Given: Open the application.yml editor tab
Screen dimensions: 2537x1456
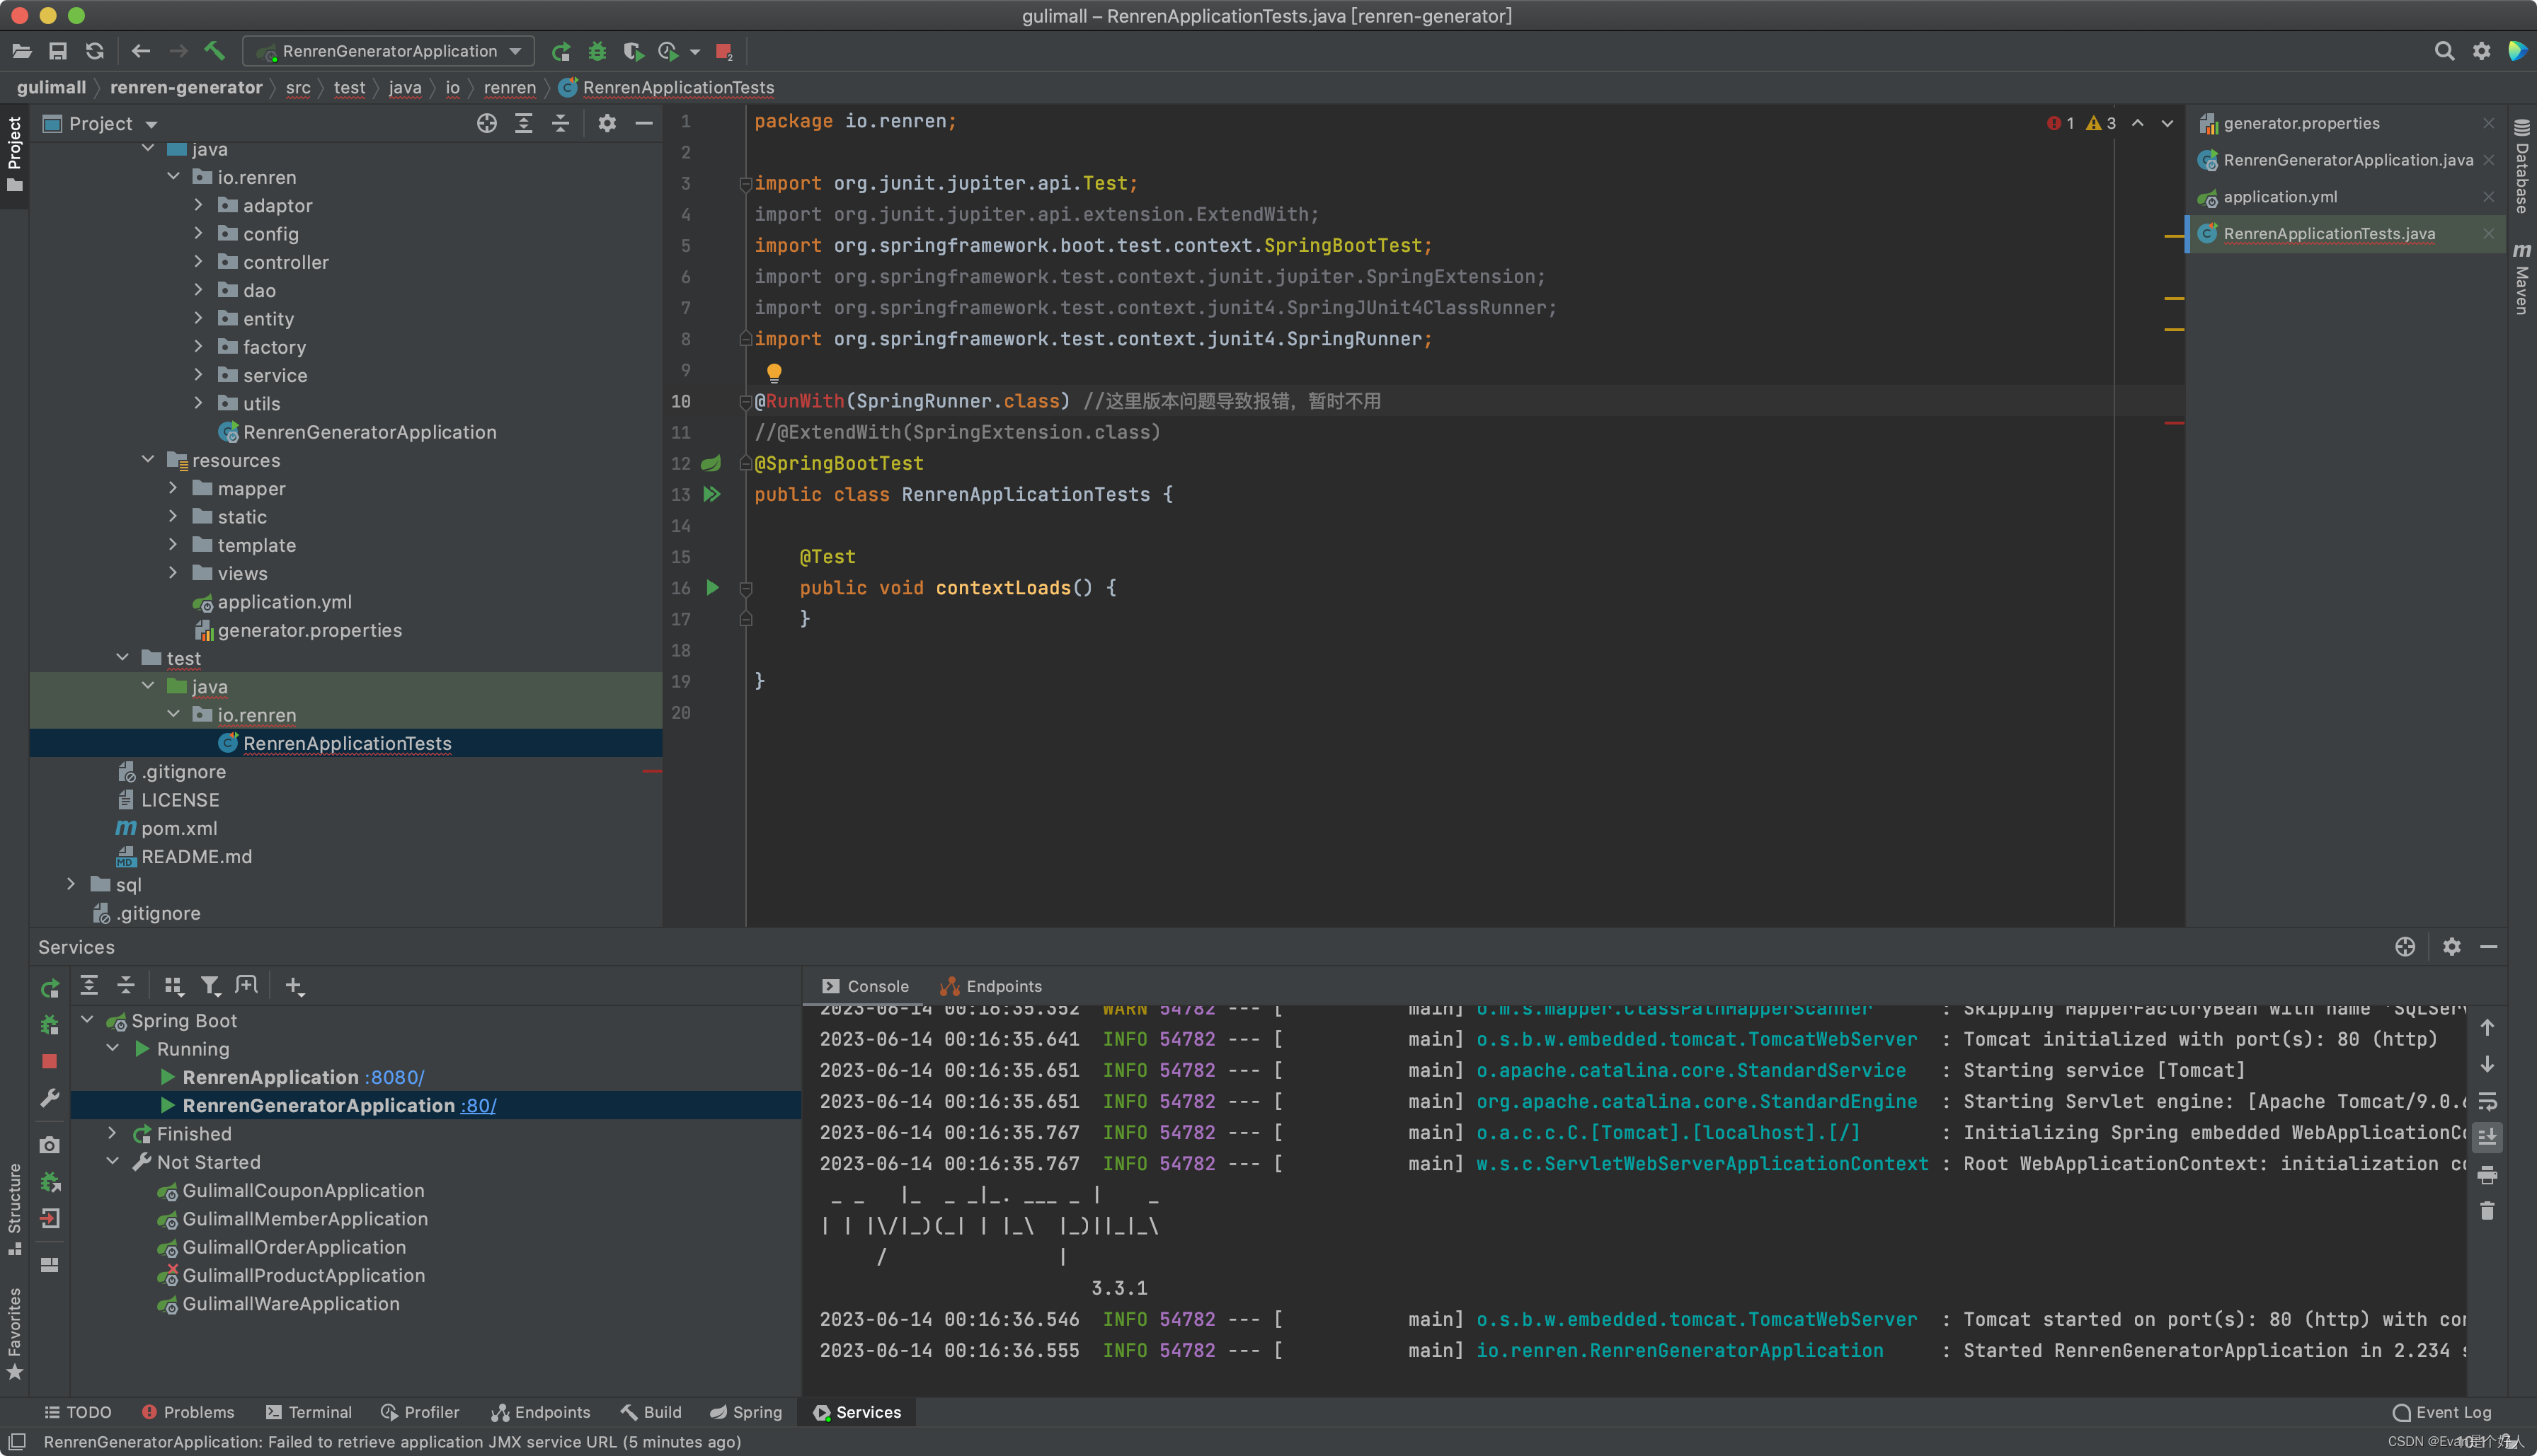Looking at the screenshot, I should [x=2280, y=197].
